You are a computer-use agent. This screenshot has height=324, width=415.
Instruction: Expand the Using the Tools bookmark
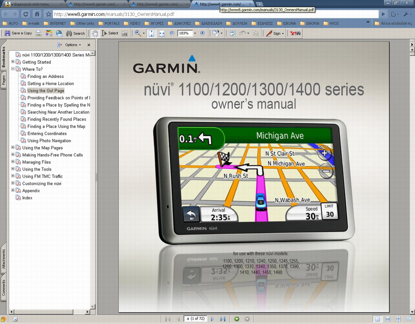coord(13,169)
